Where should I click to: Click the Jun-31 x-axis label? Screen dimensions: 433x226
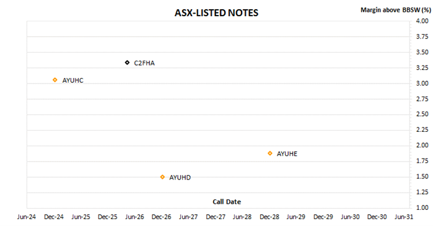click(x=404, y=217)
